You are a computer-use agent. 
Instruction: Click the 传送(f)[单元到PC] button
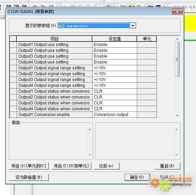pyautogui.click(x=29, y=166)
